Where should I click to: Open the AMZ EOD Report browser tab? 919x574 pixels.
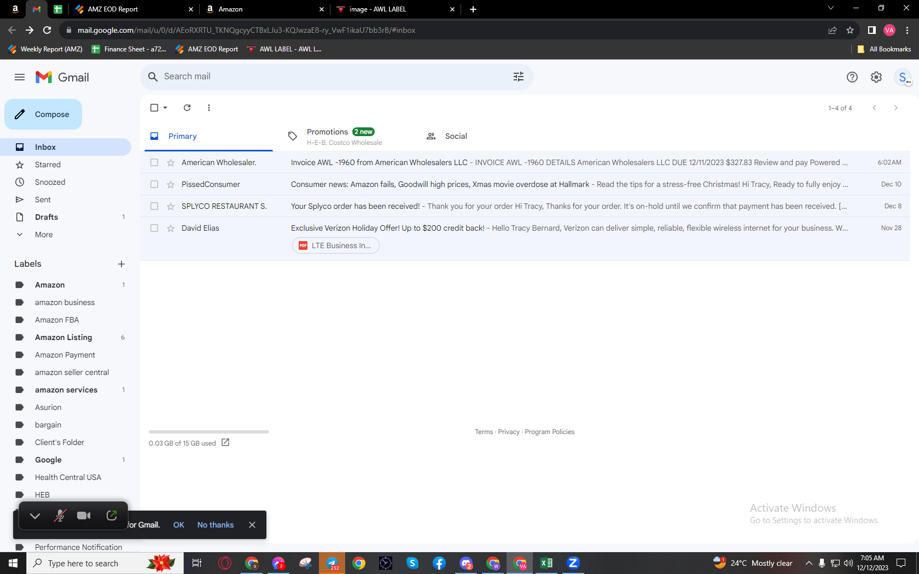coord(134,9)
